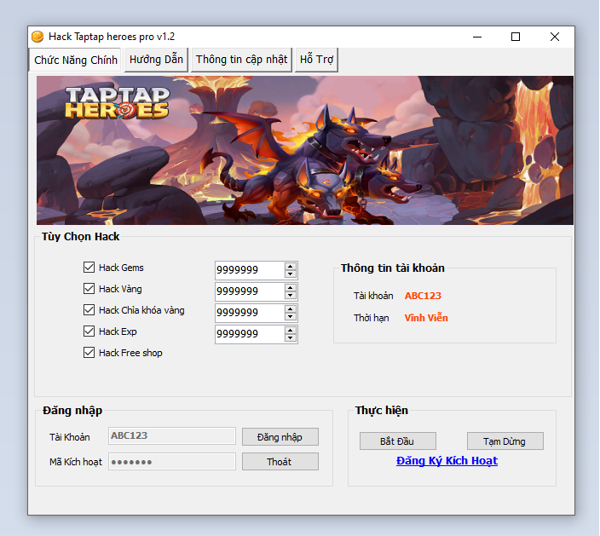Uncheck the Hack Free shop checkbox
Viewport: 600px width, 536px height.
click(x=89, y=353)
